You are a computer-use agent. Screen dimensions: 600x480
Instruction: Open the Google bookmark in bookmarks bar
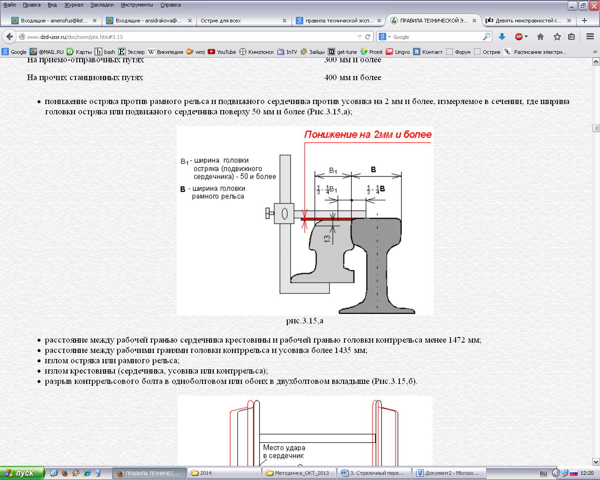click(14, 52)
